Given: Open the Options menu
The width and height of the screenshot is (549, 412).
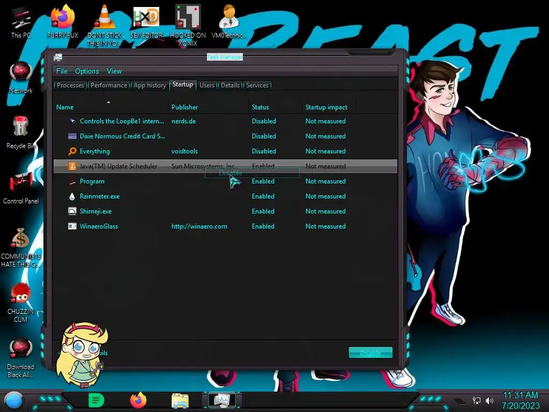Looking at the screenshot, I should [x=87, y=71].
